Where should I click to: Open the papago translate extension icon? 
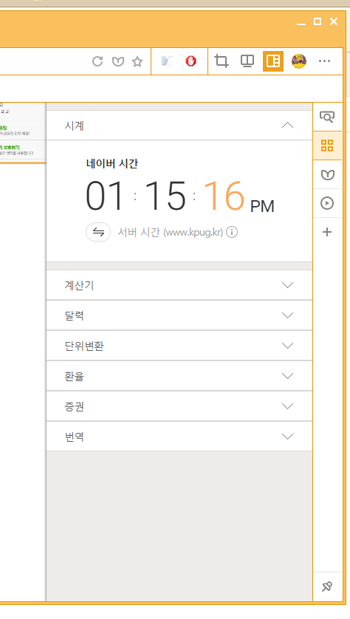pos(167,61)
